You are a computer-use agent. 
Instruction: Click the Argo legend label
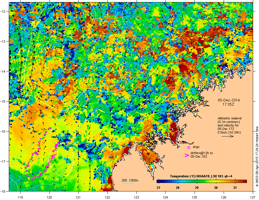coord(196,147)
